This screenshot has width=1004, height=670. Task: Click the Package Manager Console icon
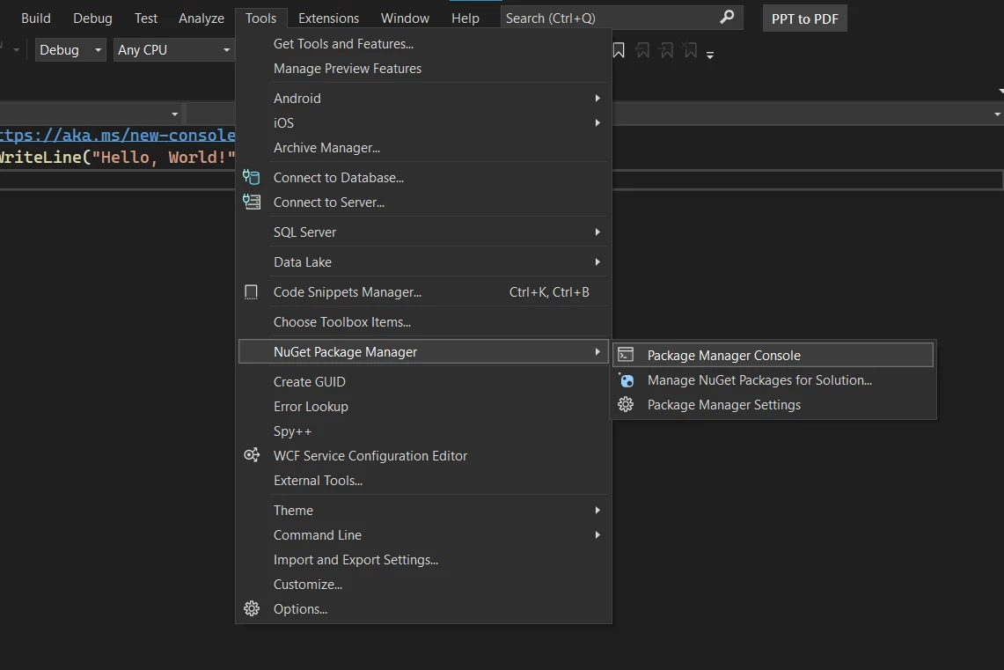(x=626, y=355)
